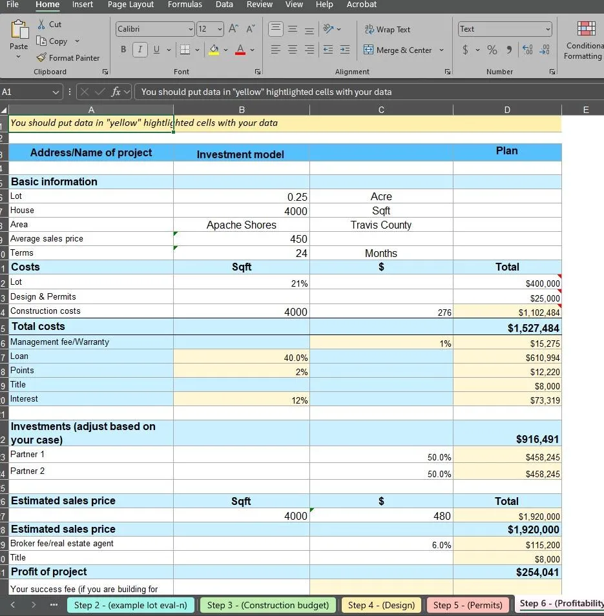This screenshot has width=604, height=616.
Task: Click the Copy icon
Action: coord(41,41)
